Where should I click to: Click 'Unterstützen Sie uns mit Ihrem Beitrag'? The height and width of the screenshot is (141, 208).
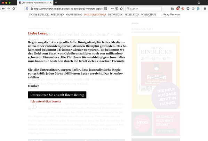pos(57,95)
